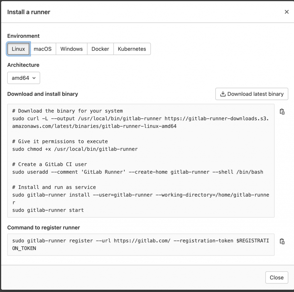Switch to the macOS environment
The image size is (294, 292).
42,49
